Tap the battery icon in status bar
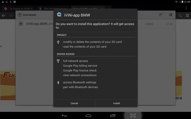The height and width of the screenshot is (119, 191). 182,2
